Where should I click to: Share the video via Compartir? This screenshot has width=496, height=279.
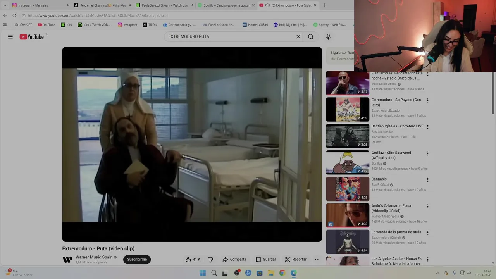pyautogui.click(x=234, y=259)
